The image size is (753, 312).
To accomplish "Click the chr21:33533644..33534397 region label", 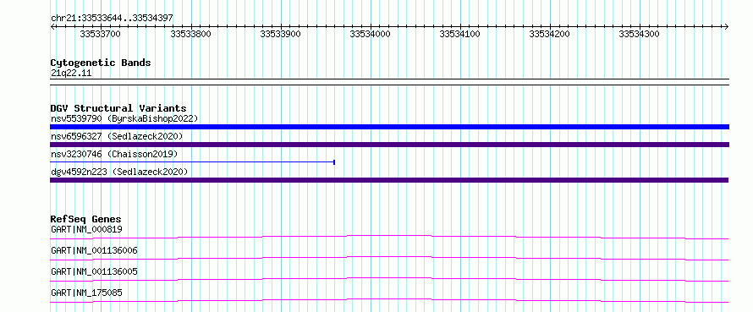I will pyautogui.click(x=112, y=18).
